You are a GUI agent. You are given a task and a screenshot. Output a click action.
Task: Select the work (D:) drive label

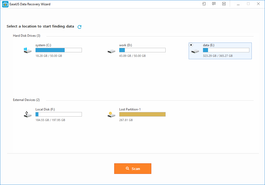125,45
